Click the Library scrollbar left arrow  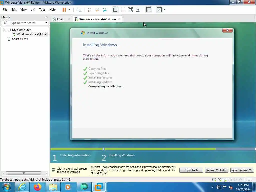pyautogui.click(x=3, y=173)
